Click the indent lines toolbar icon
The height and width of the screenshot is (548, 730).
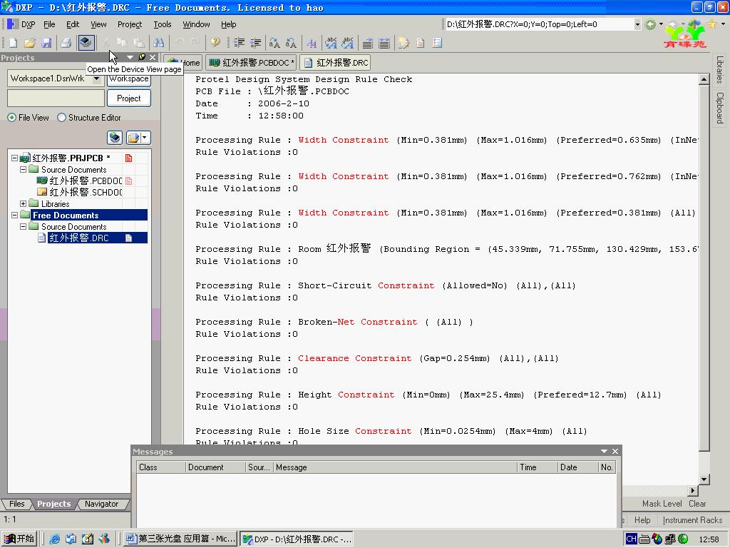[x=240, y=43]
